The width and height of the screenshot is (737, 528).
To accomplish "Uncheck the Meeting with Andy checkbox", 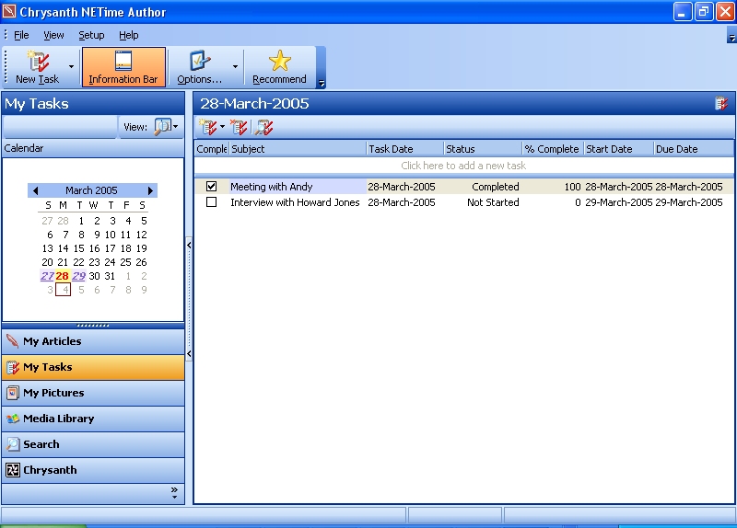I will (211, 187).
